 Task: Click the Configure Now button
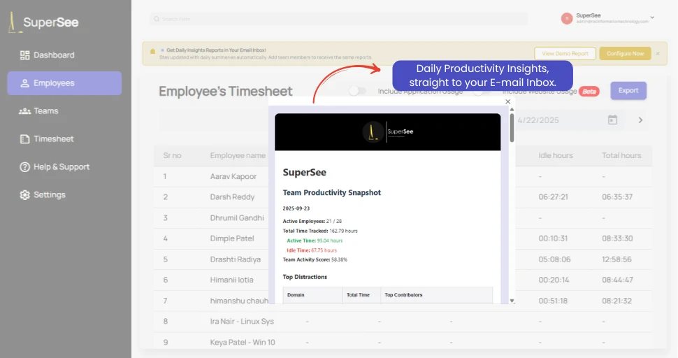tap(625, 54)
